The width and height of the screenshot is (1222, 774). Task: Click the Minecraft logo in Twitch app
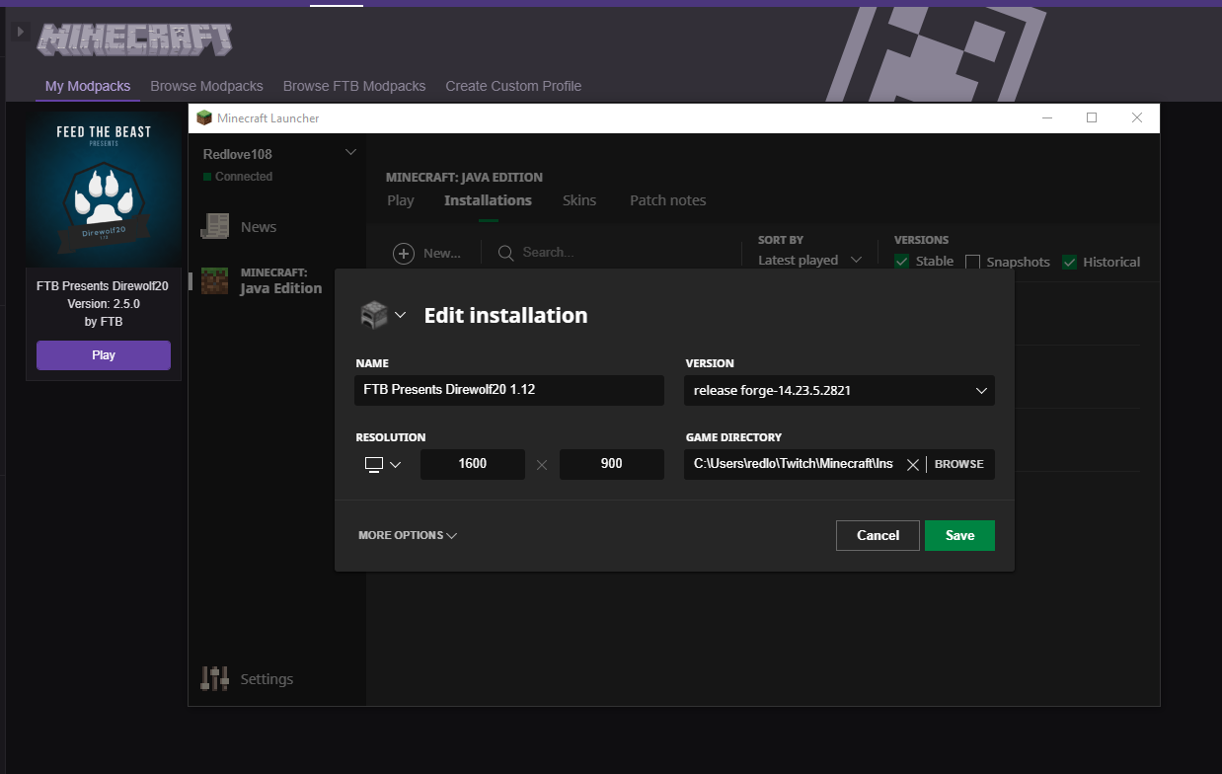tap(135, 39)
